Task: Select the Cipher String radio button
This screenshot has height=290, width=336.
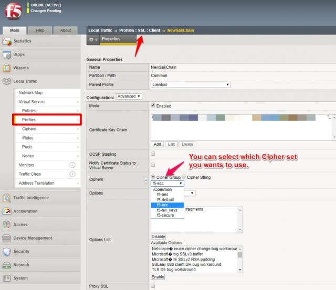Action: (x=184, y=177)
